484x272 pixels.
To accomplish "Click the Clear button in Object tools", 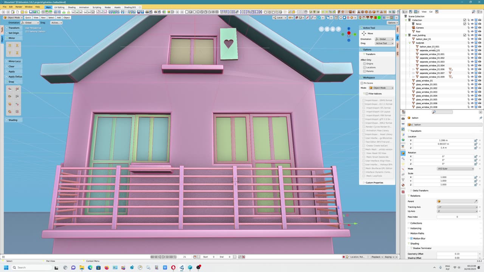I will (11, 66).
